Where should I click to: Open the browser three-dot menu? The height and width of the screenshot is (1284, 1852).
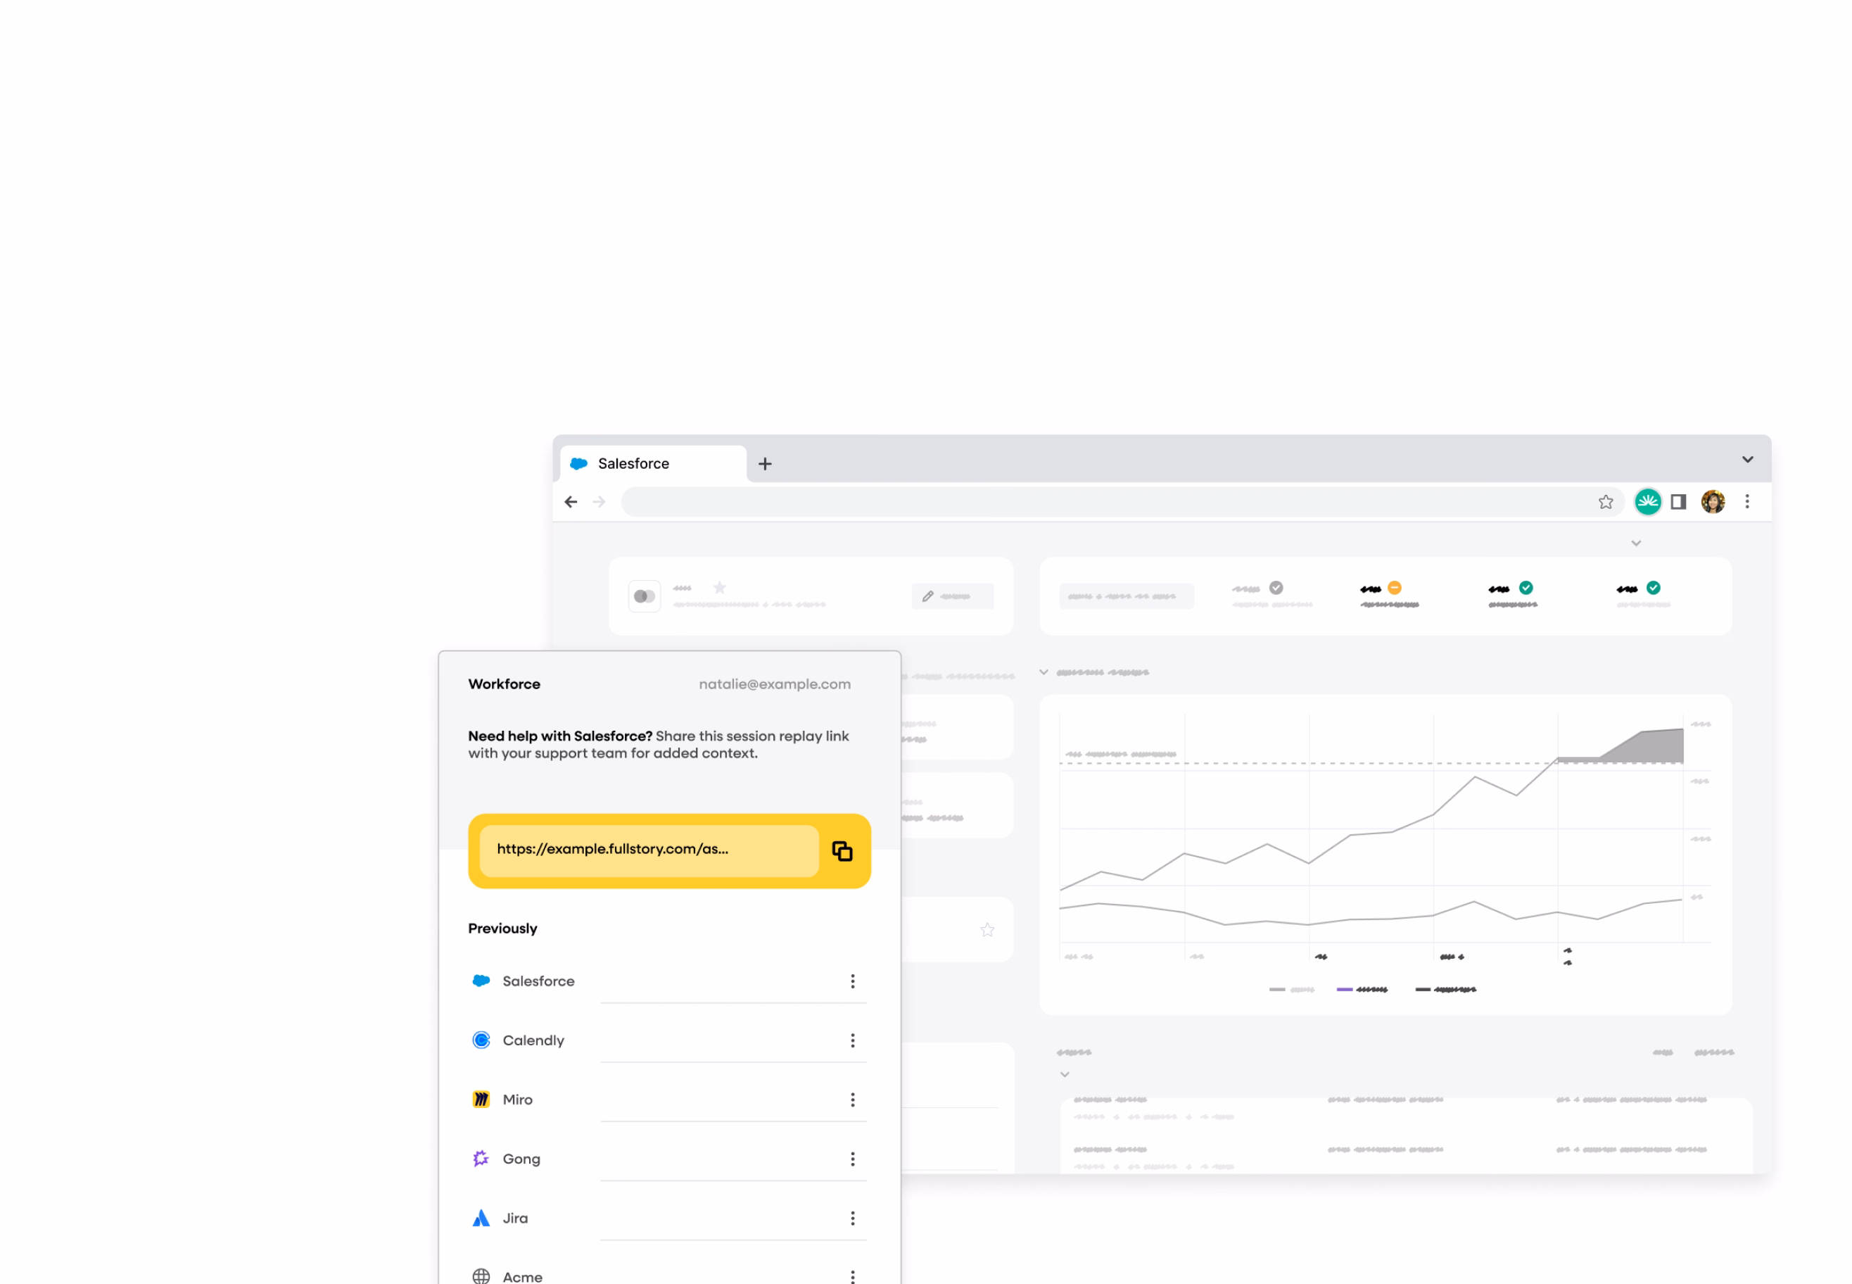(x=1746, y=502)
